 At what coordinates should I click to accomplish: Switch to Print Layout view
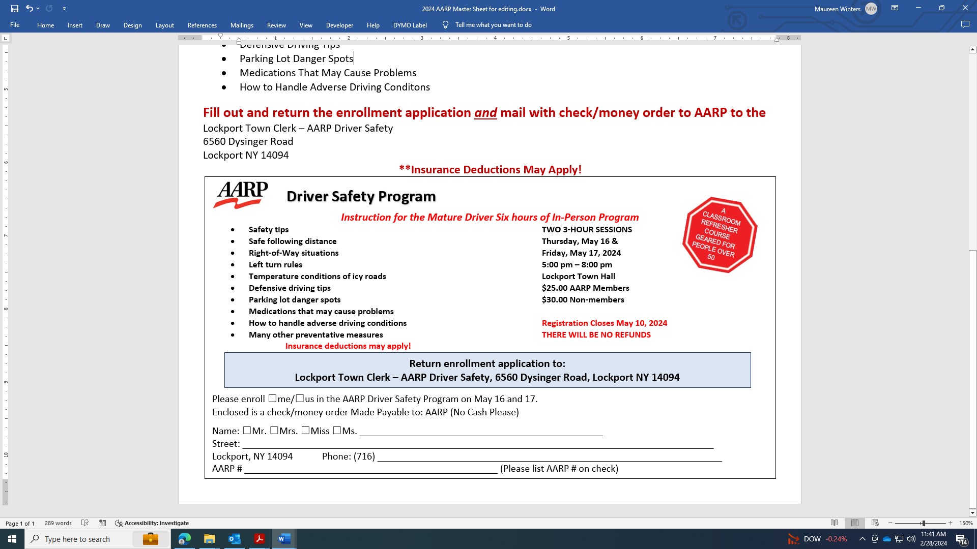click(854, 523)
